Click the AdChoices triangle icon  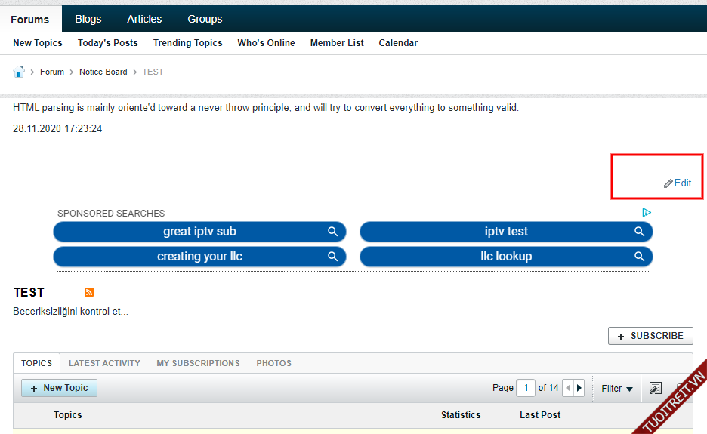[647, 213]
